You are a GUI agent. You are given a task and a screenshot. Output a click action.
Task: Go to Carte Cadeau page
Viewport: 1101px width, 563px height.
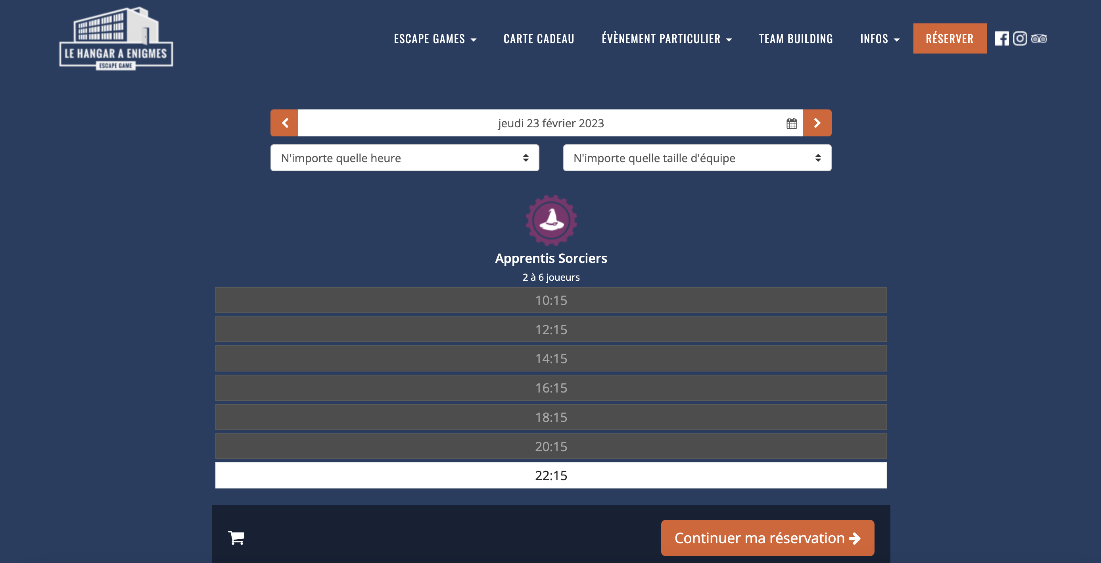pyautogui.click(x=539, y=39)
